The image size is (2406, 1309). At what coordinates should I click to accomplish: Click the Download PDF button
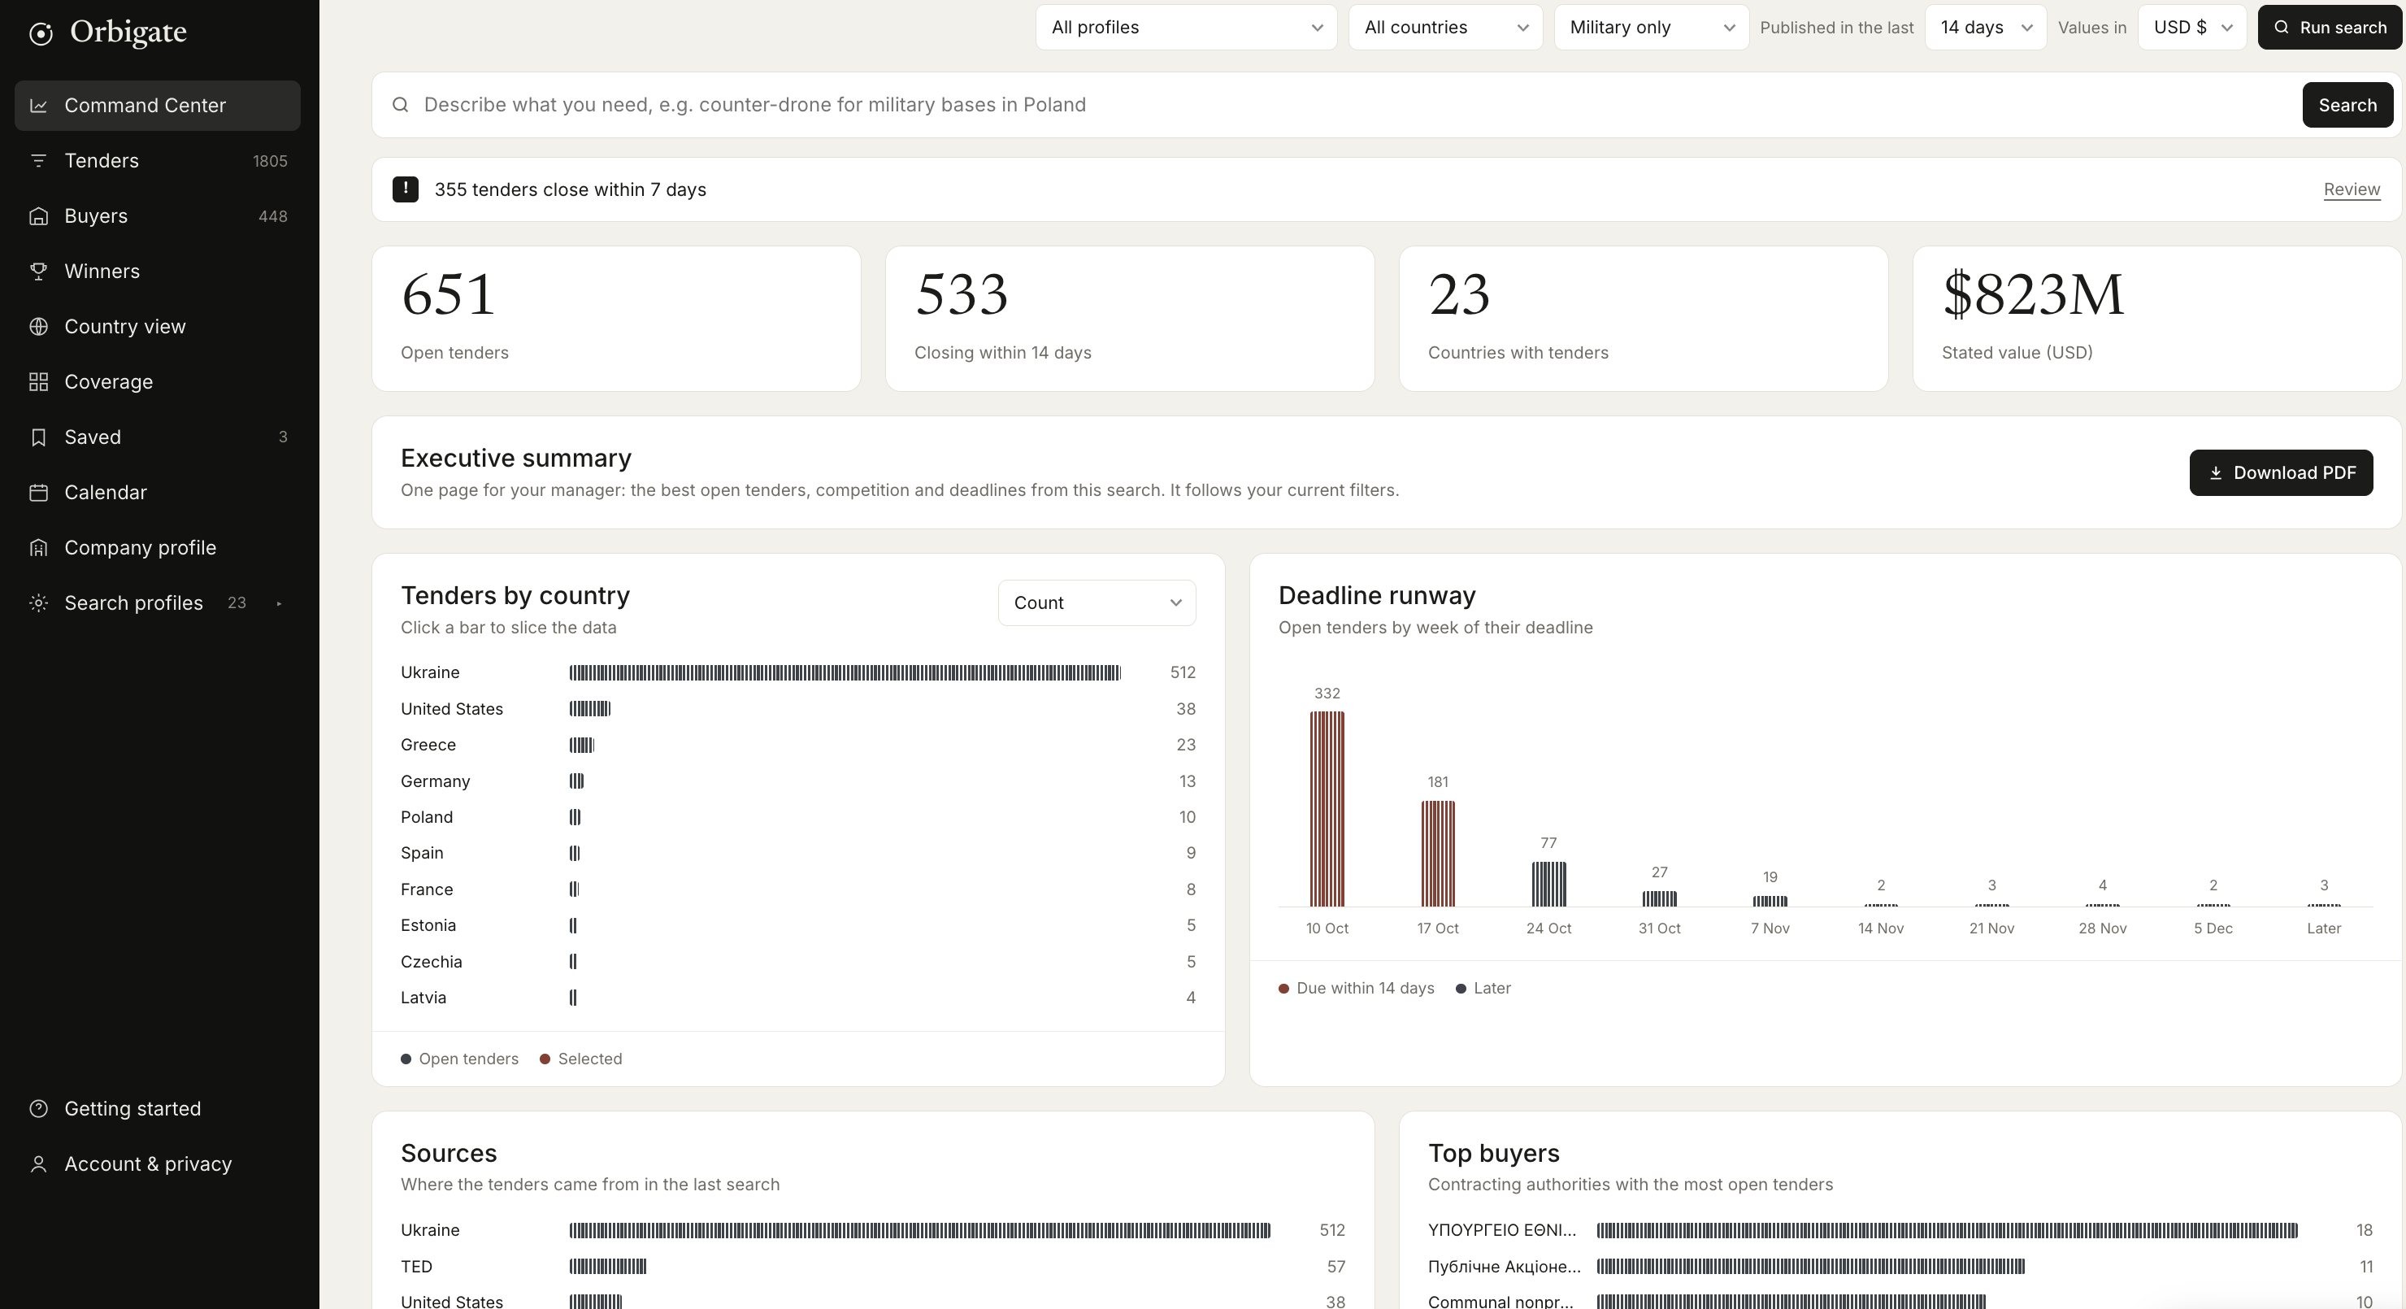tap(2281, 472)
